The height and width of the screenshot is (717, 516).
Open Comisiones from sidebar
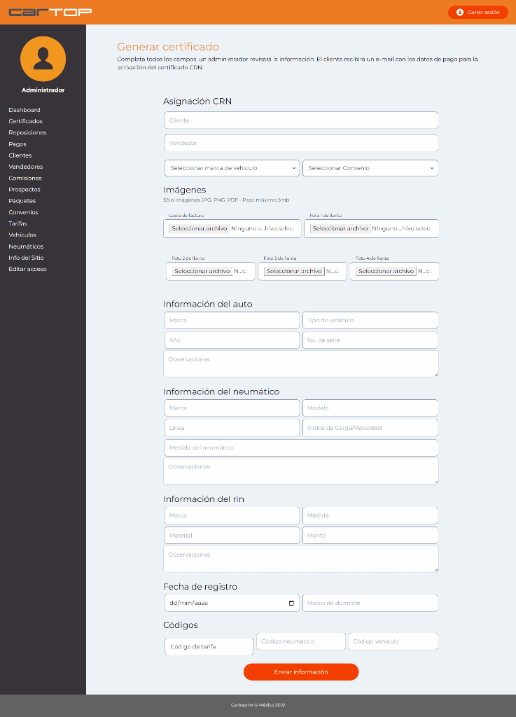pyautogui.click(x=25, y=178)
